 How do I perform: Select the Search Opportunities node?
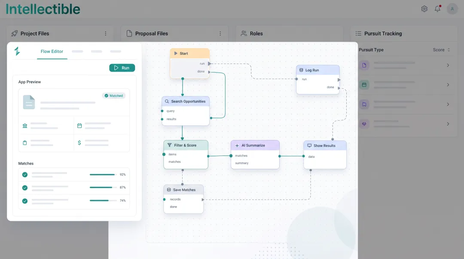186,111
